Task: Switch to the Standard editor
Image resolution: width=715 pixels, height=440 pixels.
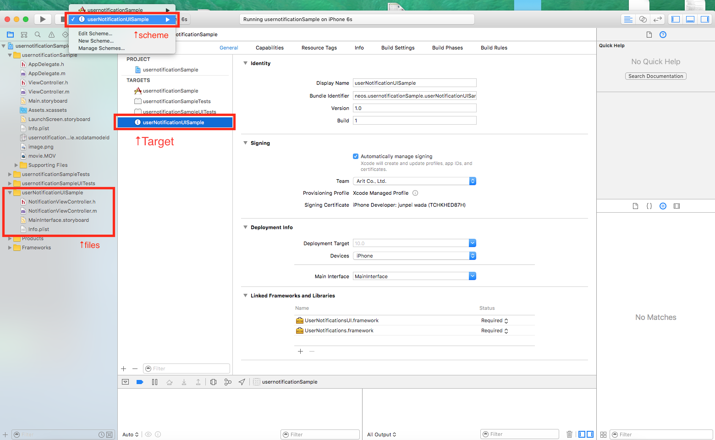Action: (628, 19)
